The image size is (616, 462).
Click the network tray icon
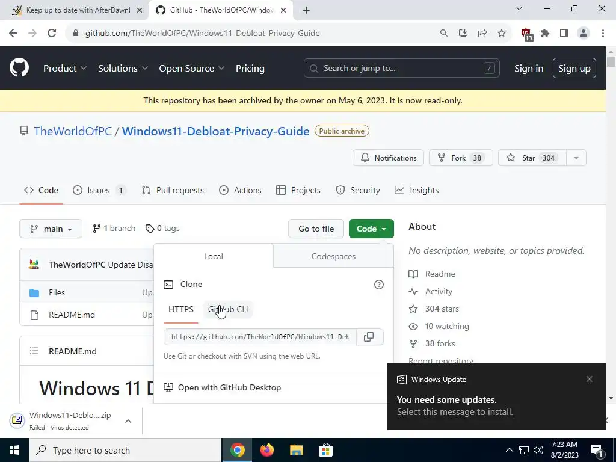(524, 450)
